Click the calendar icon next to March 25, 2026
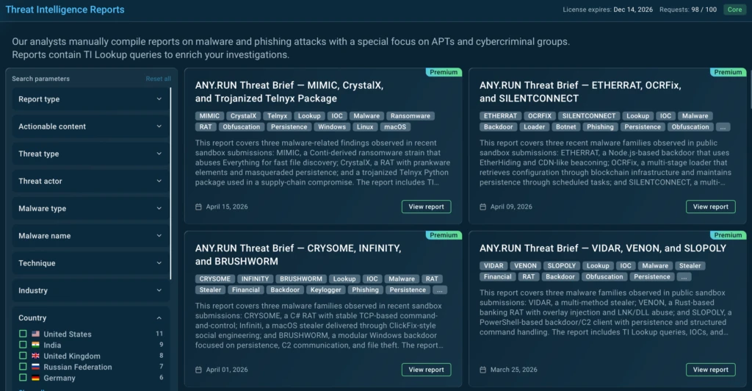 click(x=483, y=370)
